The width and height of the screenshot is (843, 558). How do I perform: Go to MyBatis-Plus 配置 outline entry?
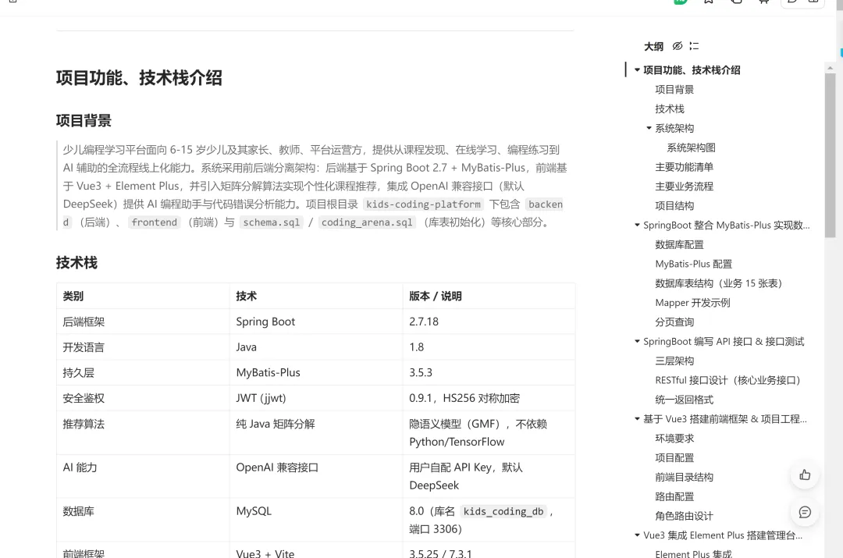click(694, 264)
